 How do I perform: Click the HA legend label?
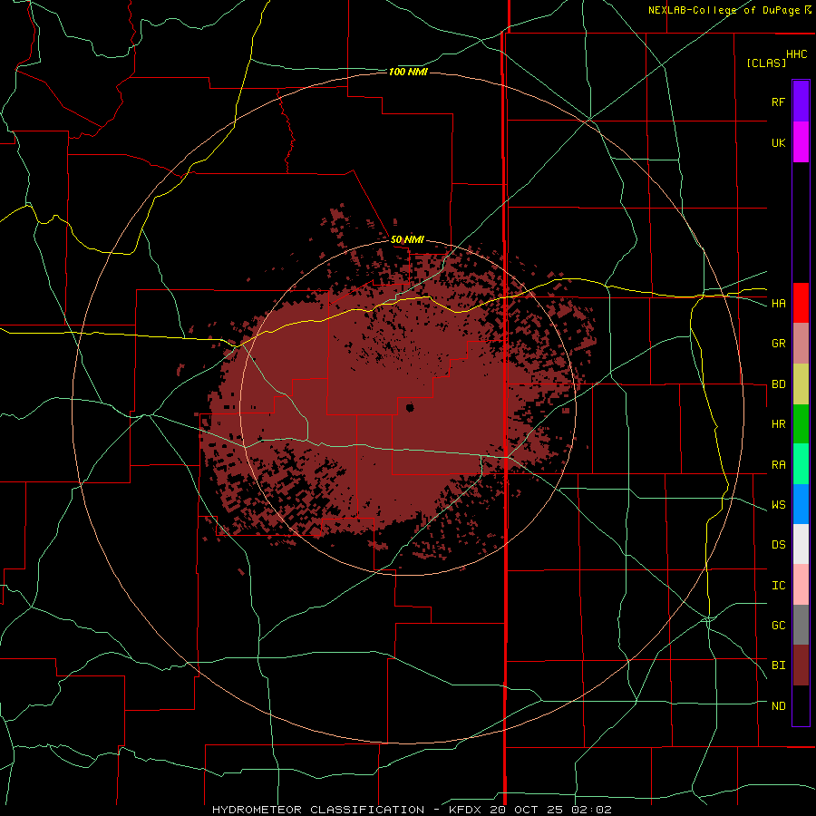click(778, 304)
